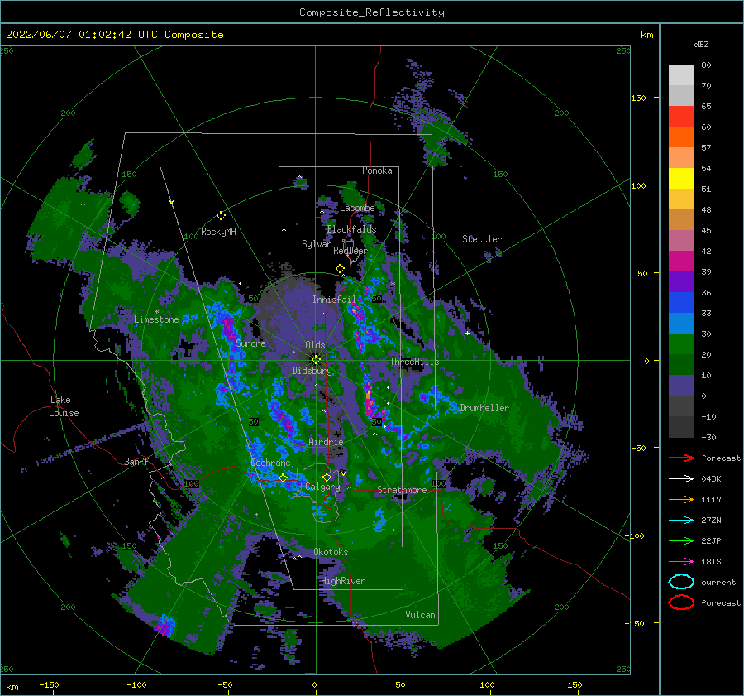Select yellow diamond marker near RockyMH
Image resolution: width=744 pixels, height=696 pixels.
point(221,216)
